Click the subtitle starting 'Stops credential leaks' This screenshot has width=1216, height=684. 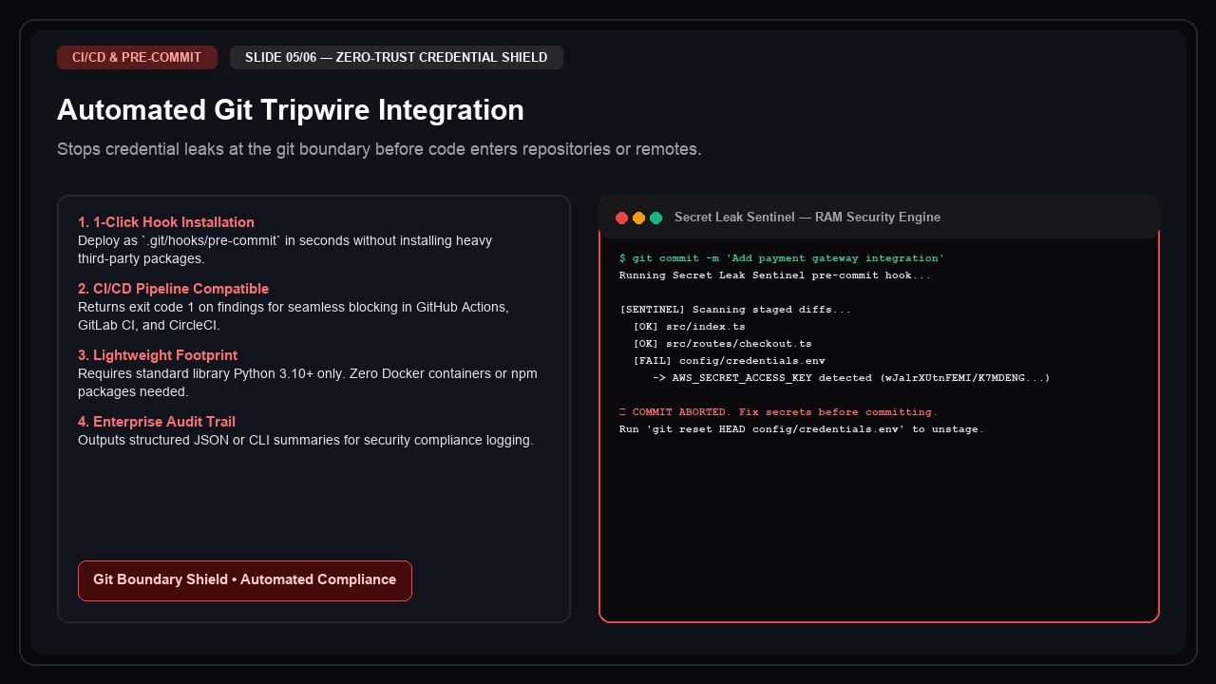tap(379, 150)
